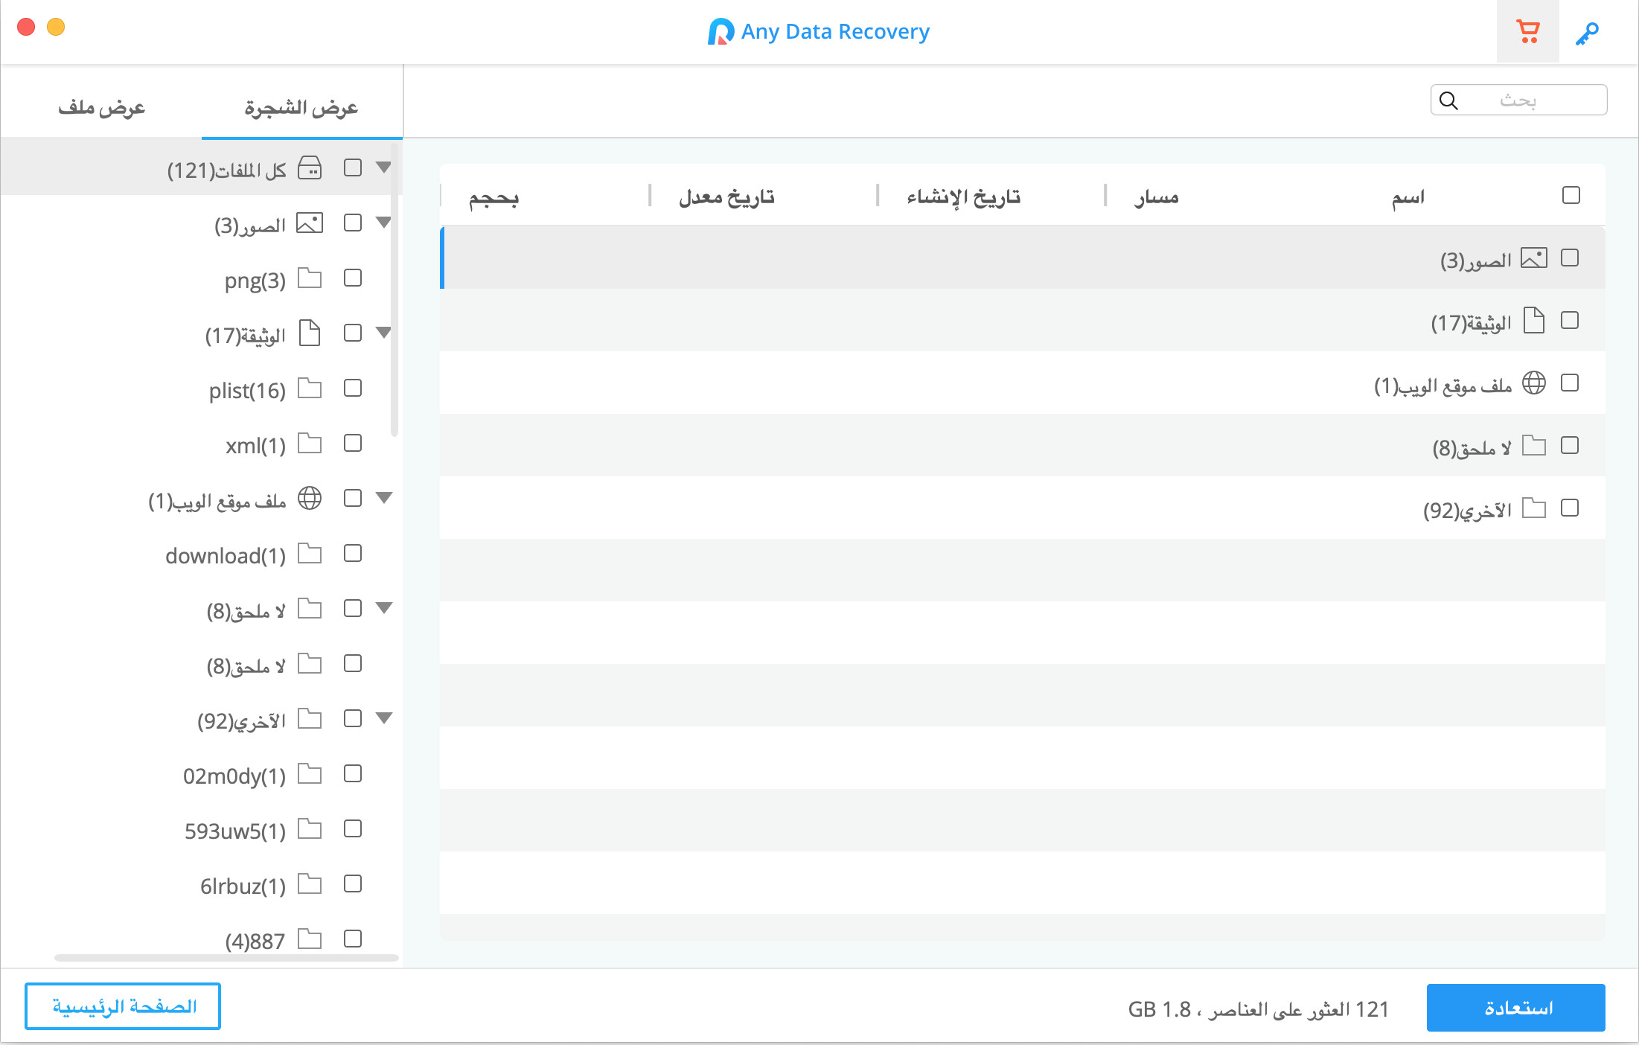The height and width of the screenshot is (1045, 1639).
Task: Collapse the ملف موقع الويب(1) tree node
Action: click(383, 498)
